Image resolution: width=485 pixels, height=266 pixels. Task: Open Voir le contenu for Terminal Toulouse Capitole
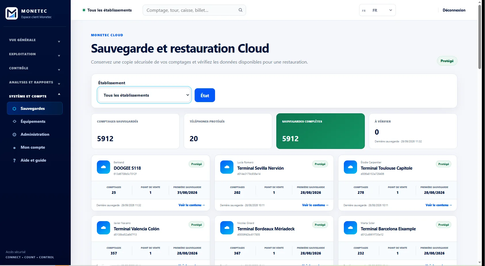click(439, 205)
